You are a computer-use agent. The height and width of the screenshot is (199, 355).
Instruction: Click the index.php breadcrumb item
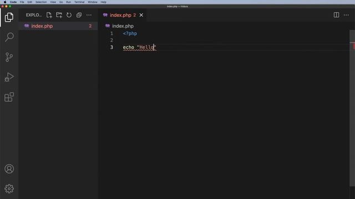coord(123,26)
